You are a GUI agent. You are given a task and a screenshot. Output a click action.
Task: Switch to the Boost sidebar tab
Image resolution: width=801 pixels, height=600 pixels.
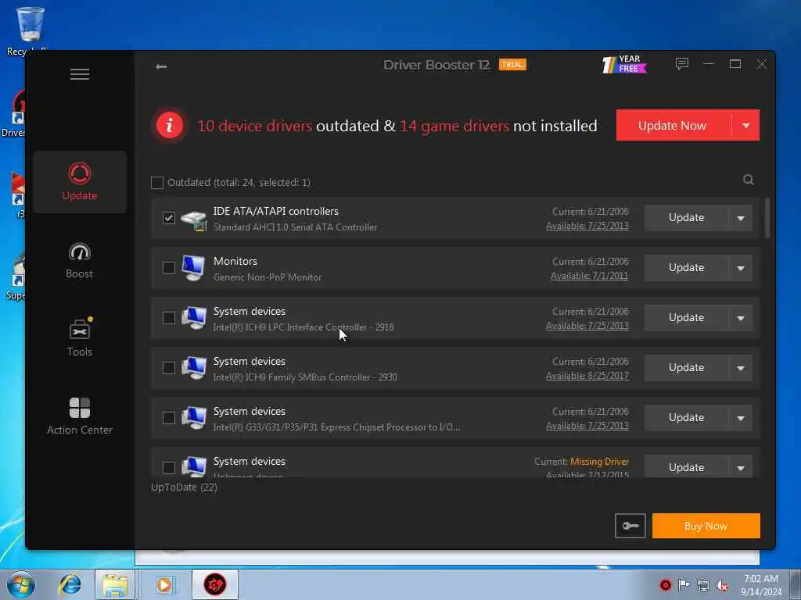[80, 261]
